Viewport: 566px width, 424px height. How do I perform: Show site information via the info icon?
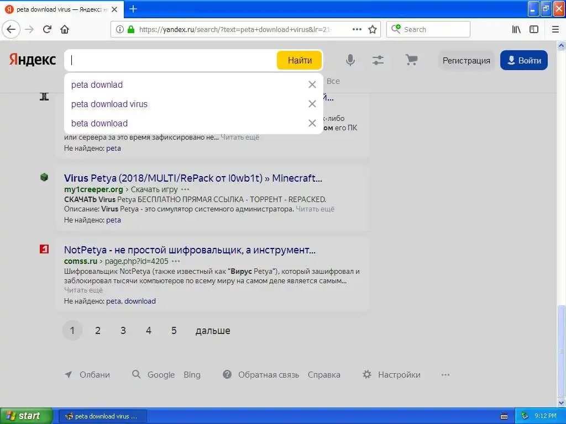[120, 29]
